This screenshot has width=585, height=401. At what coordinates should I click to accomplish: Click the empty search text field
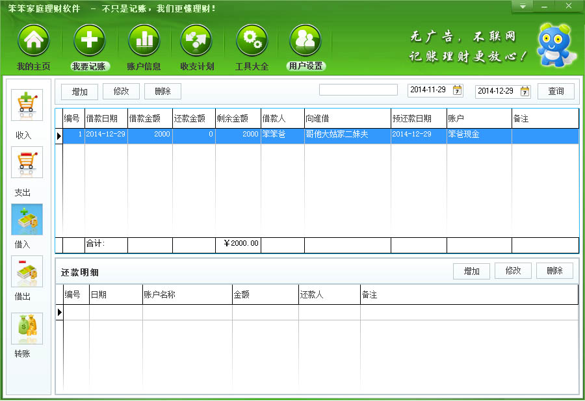click(x=357, y=90)
